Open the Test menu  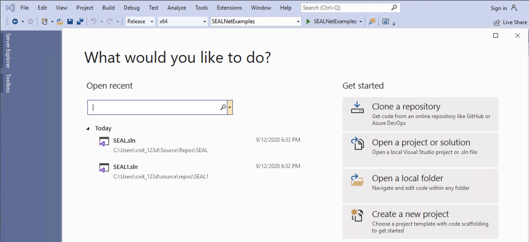tap(153, 7)
